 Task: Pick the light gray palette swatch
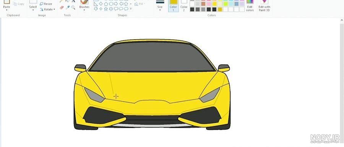pyautogui.click(x=198, y=4)
